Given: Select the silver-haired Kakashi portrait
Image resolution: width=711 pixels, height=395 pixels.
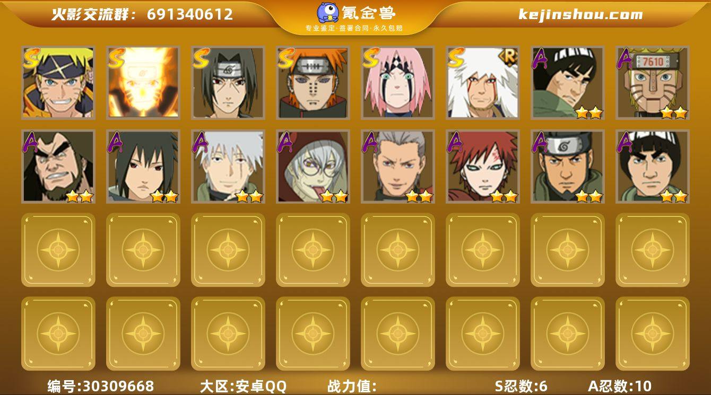Looking at the screenshot, I should (228, 166).
